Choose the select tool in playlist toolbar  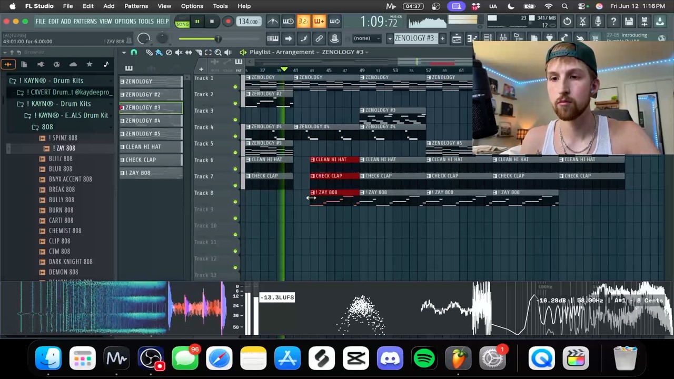coord(208,52)
